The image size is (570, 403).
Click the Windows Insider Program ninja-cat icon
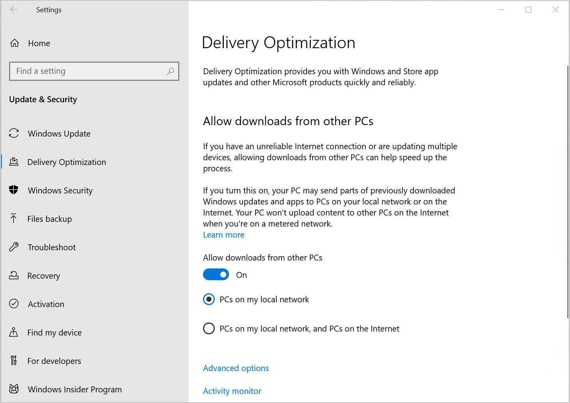tap(14, 389)
